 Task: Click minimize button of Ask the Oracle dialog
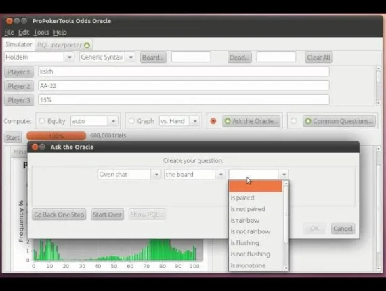click(43, 147)
